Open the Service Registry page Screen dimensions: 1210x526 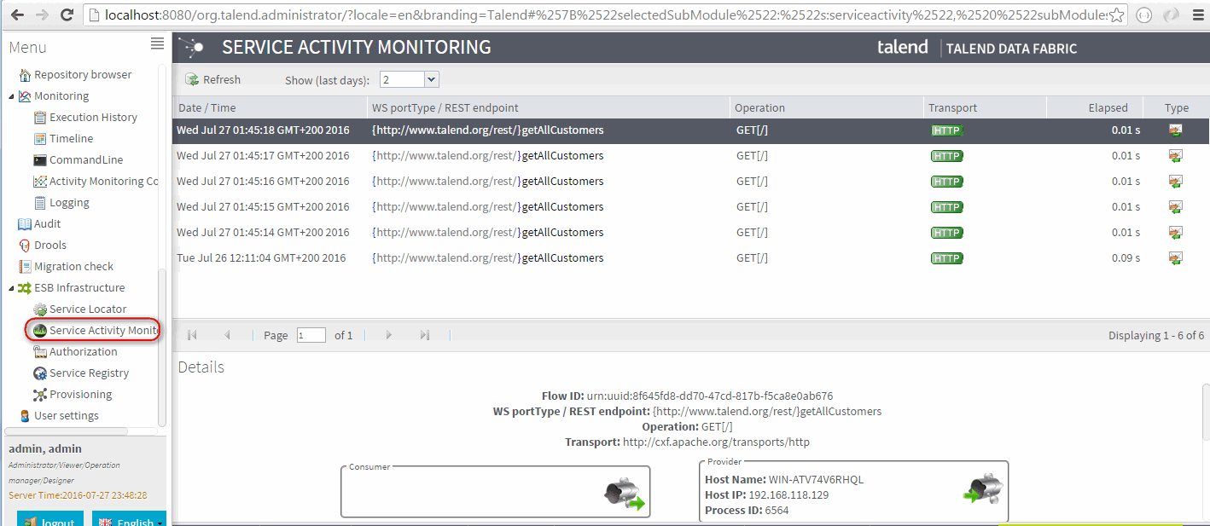(89, 373)
